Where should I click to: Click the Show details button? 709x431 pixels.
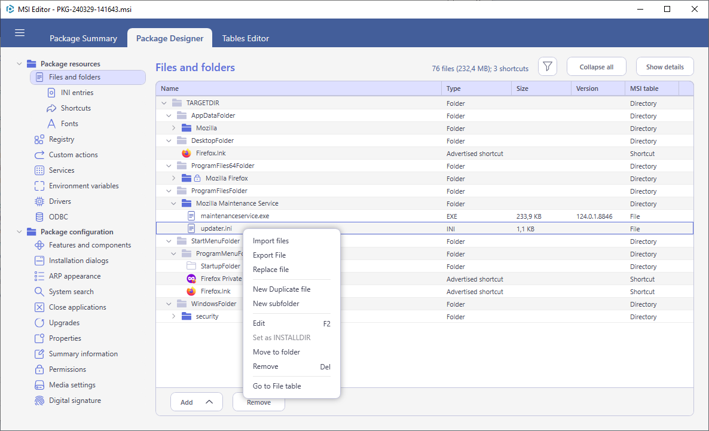pyautogui.click(x=665, y=67)
